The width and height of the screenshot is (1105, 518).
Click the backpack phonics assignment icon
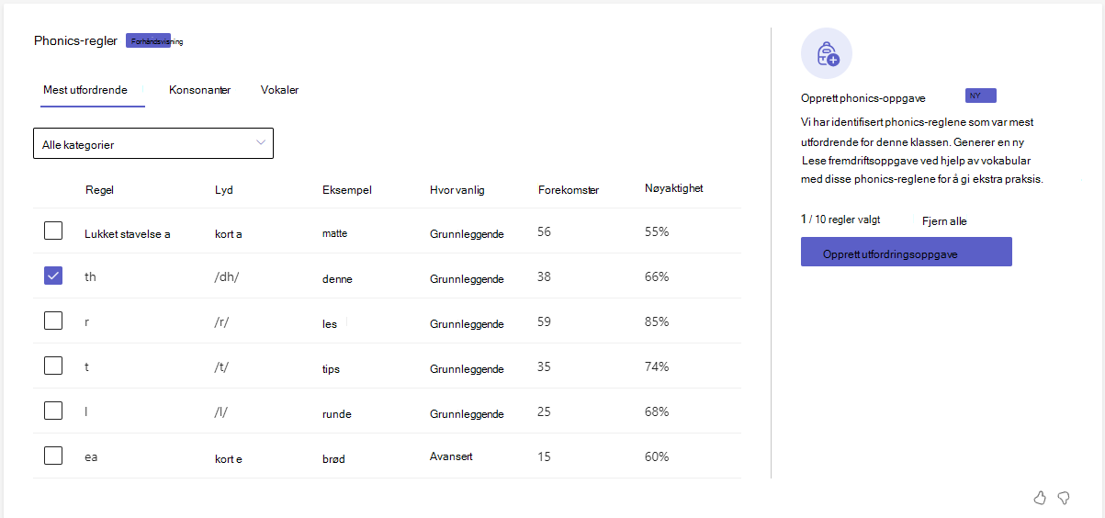point(827,53)
